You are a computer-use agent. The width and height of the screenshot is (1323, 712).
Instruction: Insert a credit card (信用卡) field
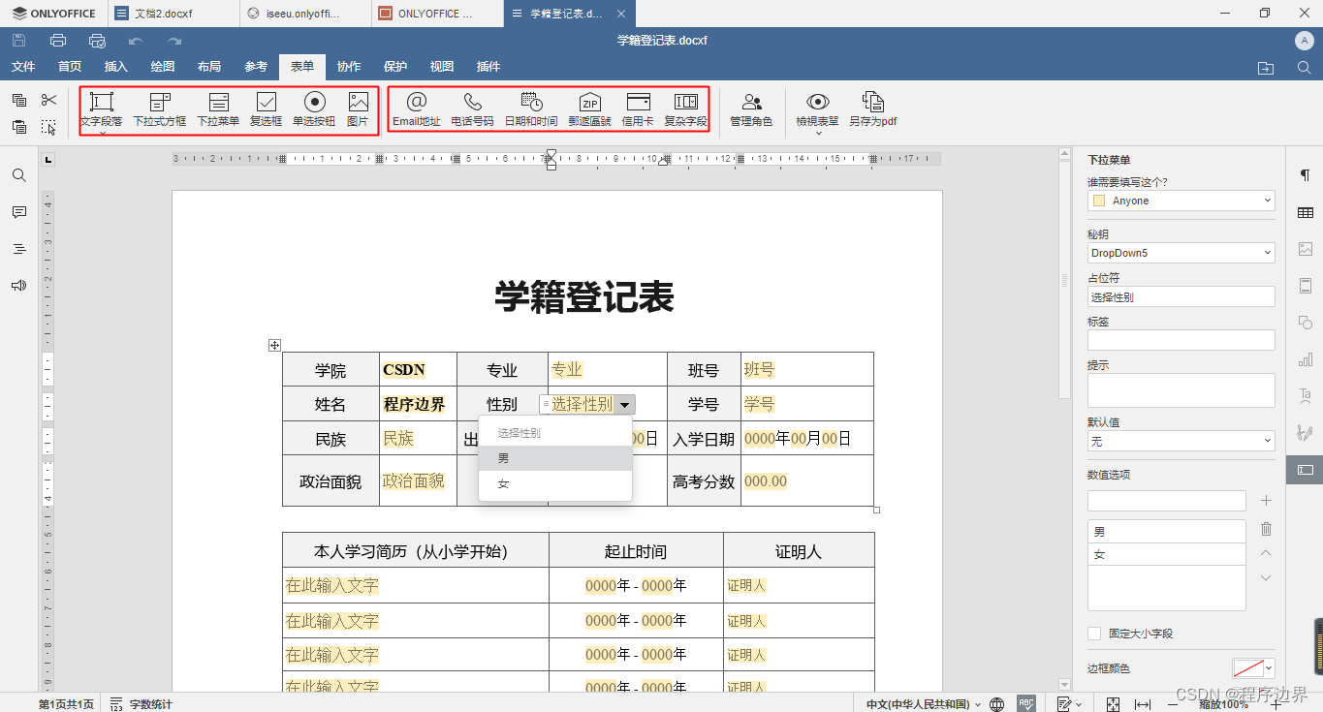[x=637, y=109]
